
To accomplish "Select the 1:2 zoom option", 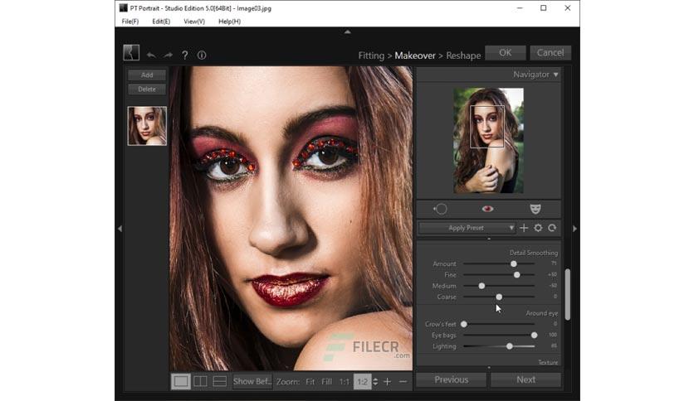I will tap(363, 382).
